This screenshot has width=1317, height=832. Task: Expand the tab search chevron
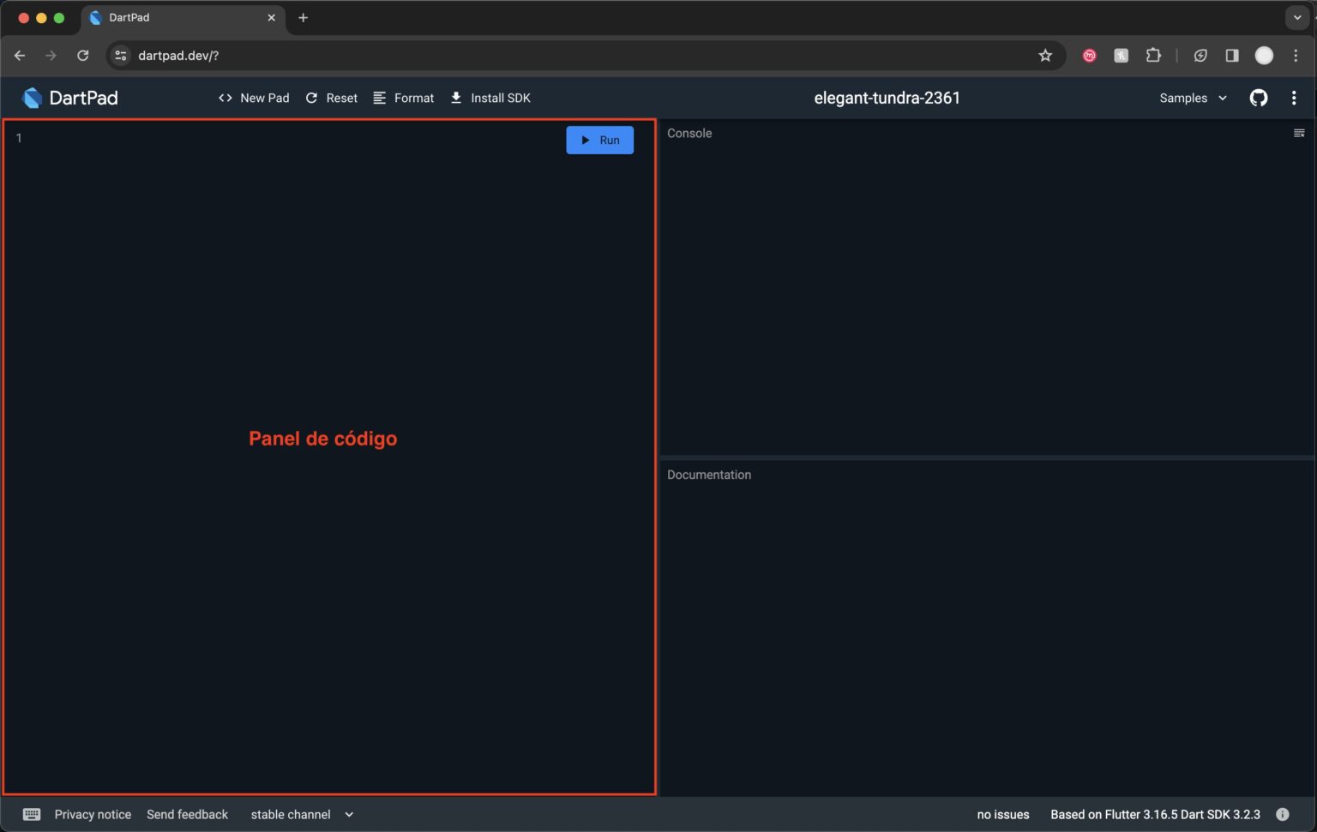1296,17
